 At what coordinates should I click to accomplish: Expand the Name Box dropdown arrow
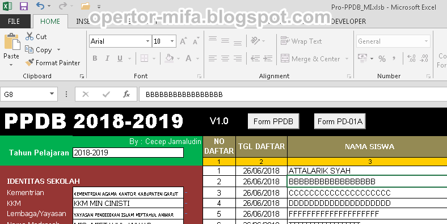pos(52,94)
